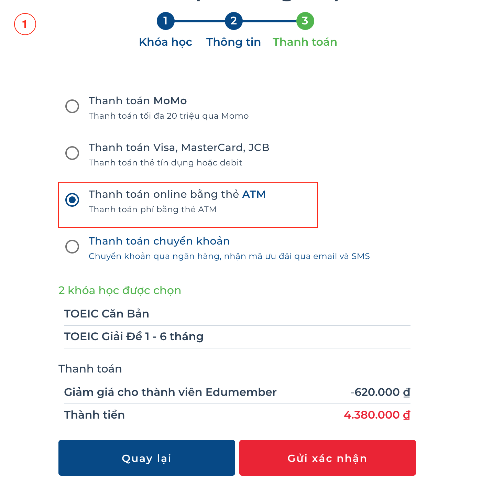Click Edumember discount amount -620.000 đ
The image size is (493, 496).
tap(380, 392)
